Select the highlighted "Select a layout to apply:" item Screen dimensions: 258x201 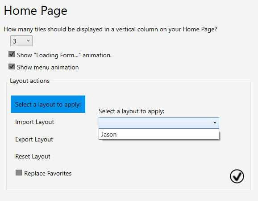coord(48,104)
